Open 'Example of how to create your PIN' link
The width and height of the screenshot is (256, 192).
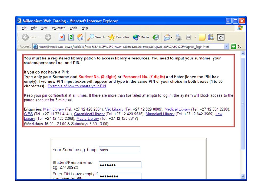(x=77, y=86)
